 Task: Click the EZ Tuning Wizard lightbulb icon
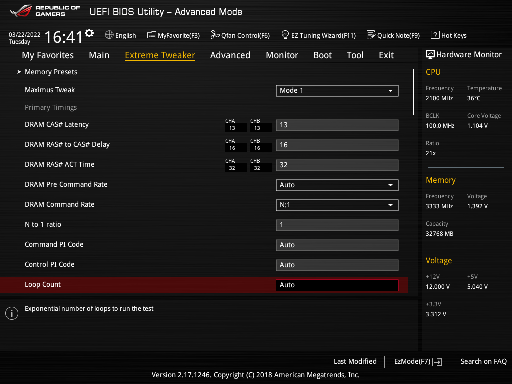(285, 35)
